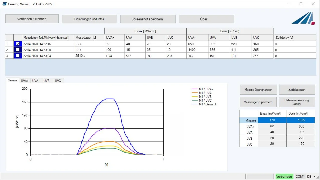Click the M1 / UVC green legend entry
The width and height of the screenshot is (320, 180).
pyautogui.click(x=202, y=100)
